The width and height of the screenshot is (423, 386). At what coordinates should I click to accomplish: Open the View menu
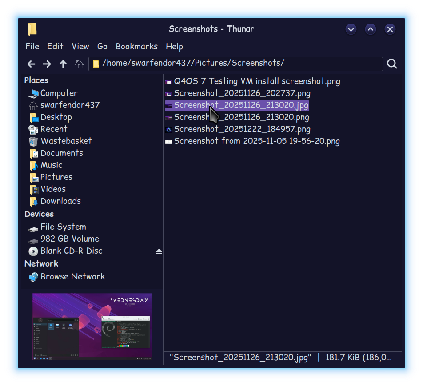80,47
